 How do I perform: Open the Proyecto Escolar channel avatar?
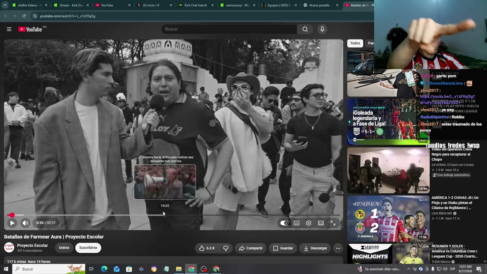[x=9, y=248]
